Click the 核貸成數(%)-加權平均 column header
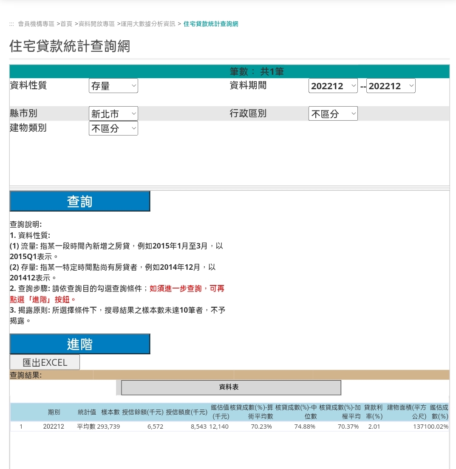Viewport: 456px width, 469px height. pyautogui.click(x=340, y=412)
